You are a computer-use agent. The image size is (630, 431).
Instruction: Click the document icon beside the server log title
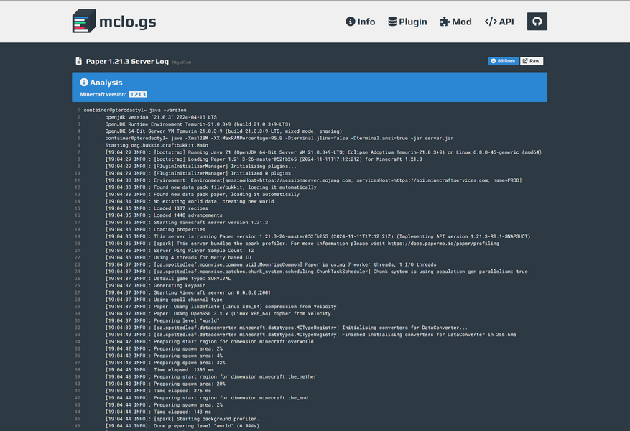pyautogui.click(x=78, y=61)
